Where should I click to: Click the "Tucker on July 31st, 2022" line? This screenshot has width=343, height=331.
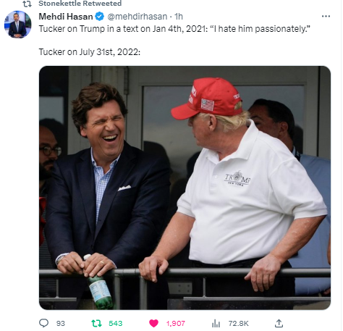pos(90,52)
